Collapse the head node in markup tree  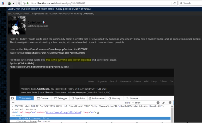coord(13,115)
